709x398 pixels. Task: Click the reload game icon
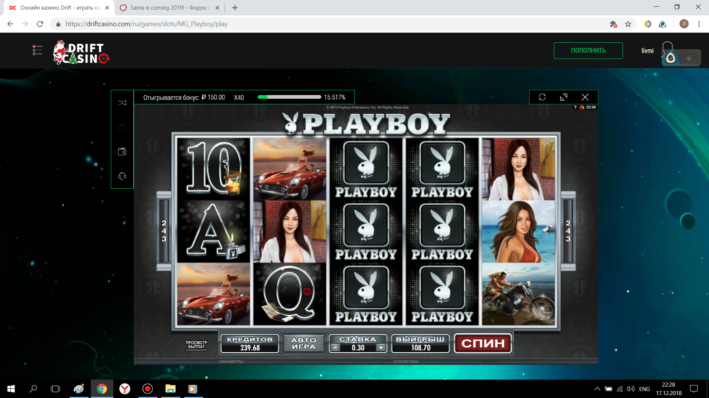click(x=542, y=97)
